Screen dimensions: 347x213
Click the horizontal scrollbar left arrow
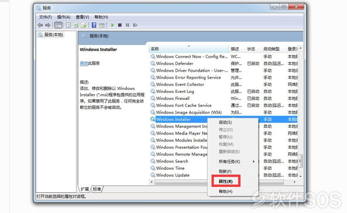pos(152,182)
